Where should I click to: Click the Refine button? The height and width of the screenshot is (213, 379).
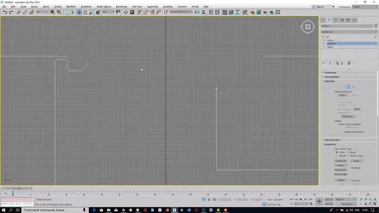tap(341, 180)
